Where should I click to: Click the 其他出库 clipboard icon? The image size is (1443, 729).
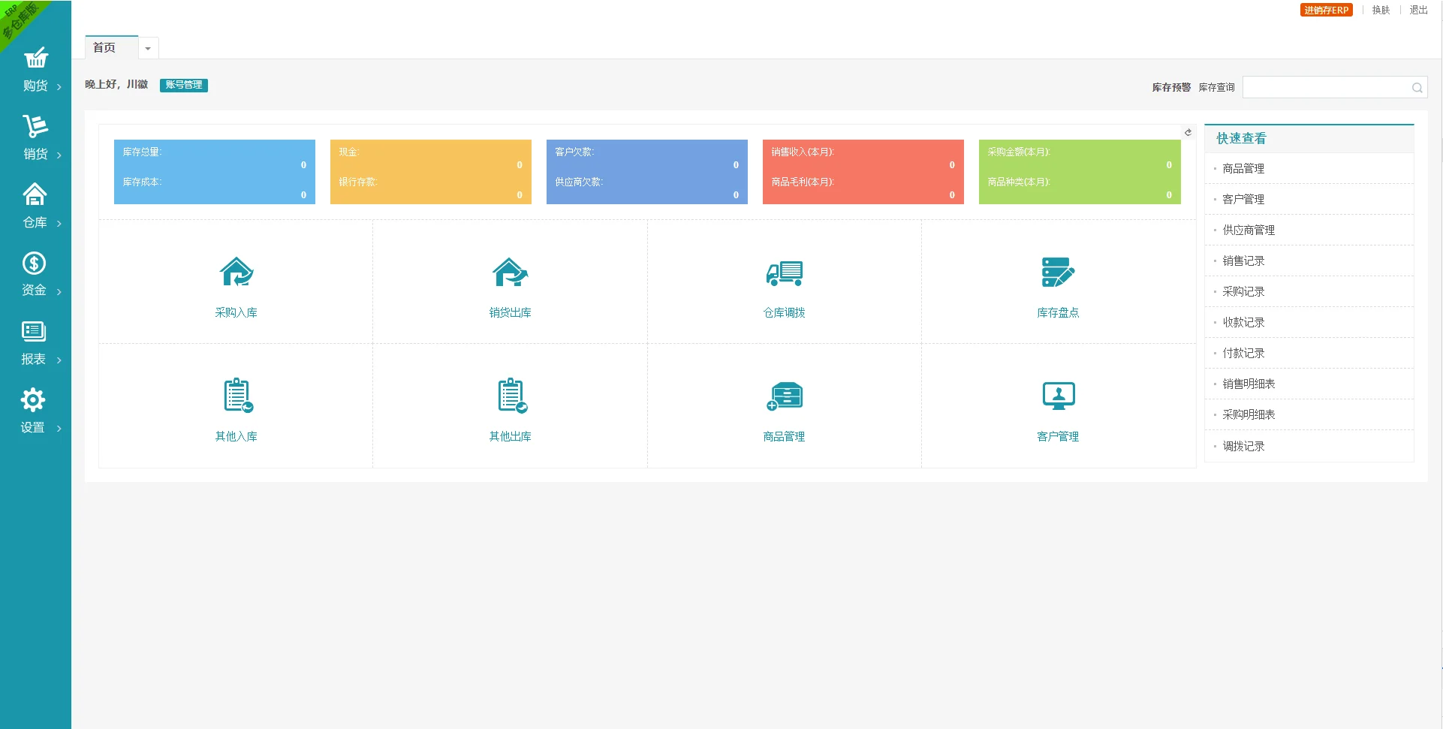511,396
